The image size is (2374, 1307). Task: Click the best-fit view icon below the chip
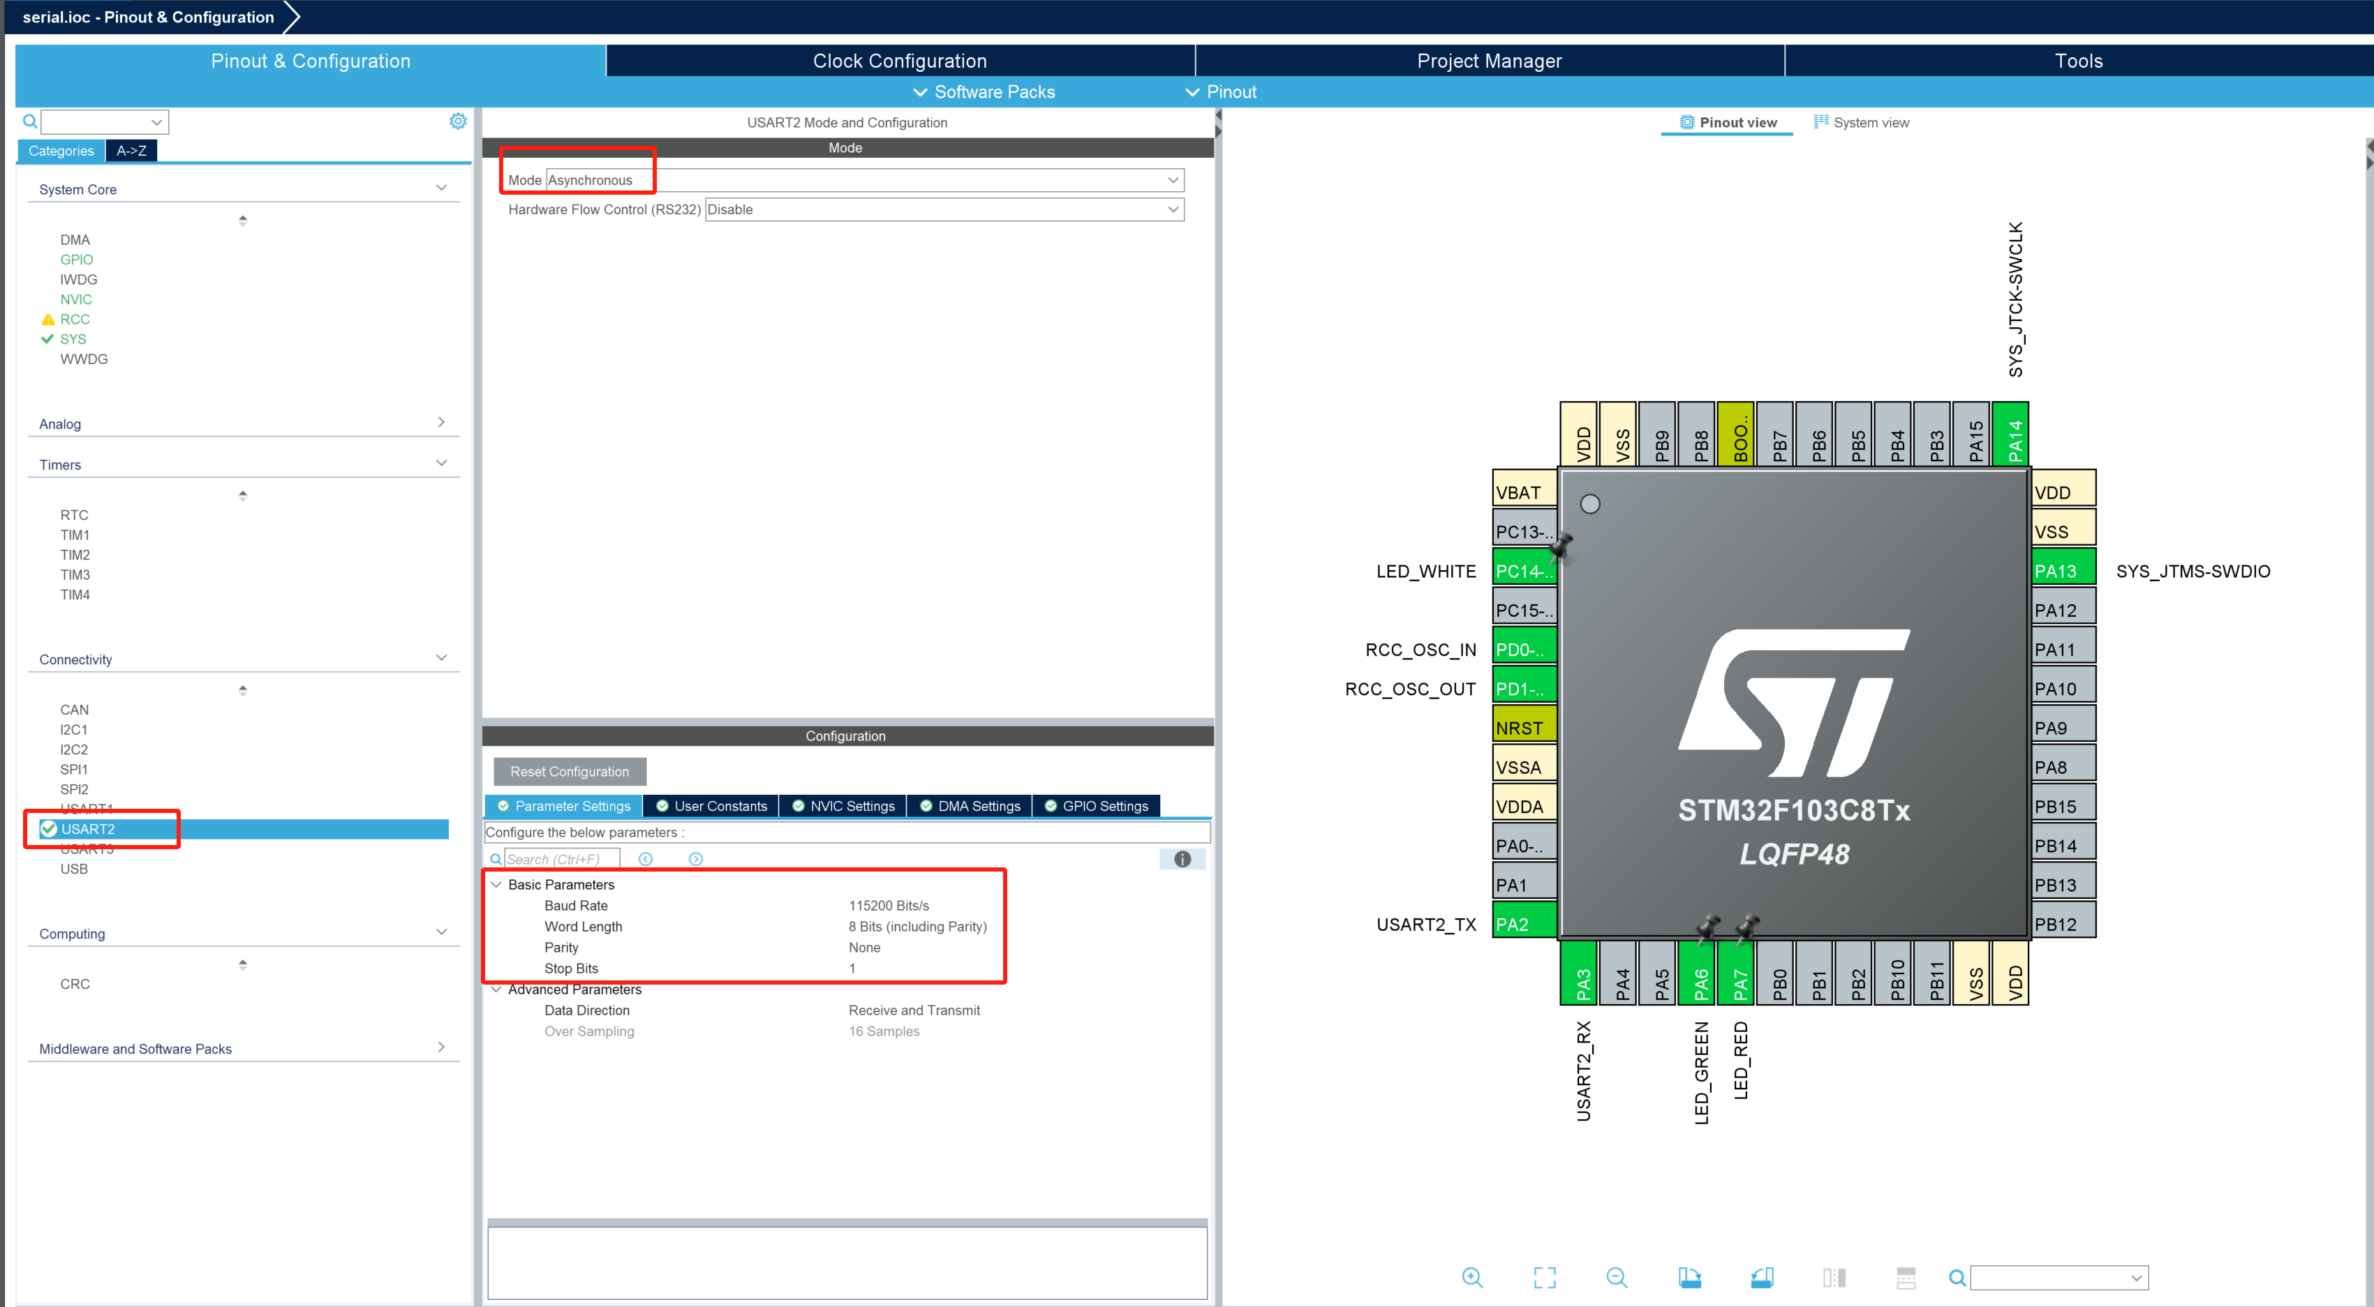(x=1545, y=1278)
